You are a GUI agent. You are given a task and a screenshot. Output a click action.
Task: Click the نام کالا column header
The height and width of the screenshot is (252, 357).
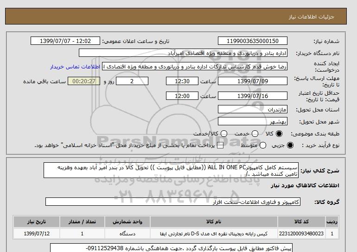coord(214,222)
